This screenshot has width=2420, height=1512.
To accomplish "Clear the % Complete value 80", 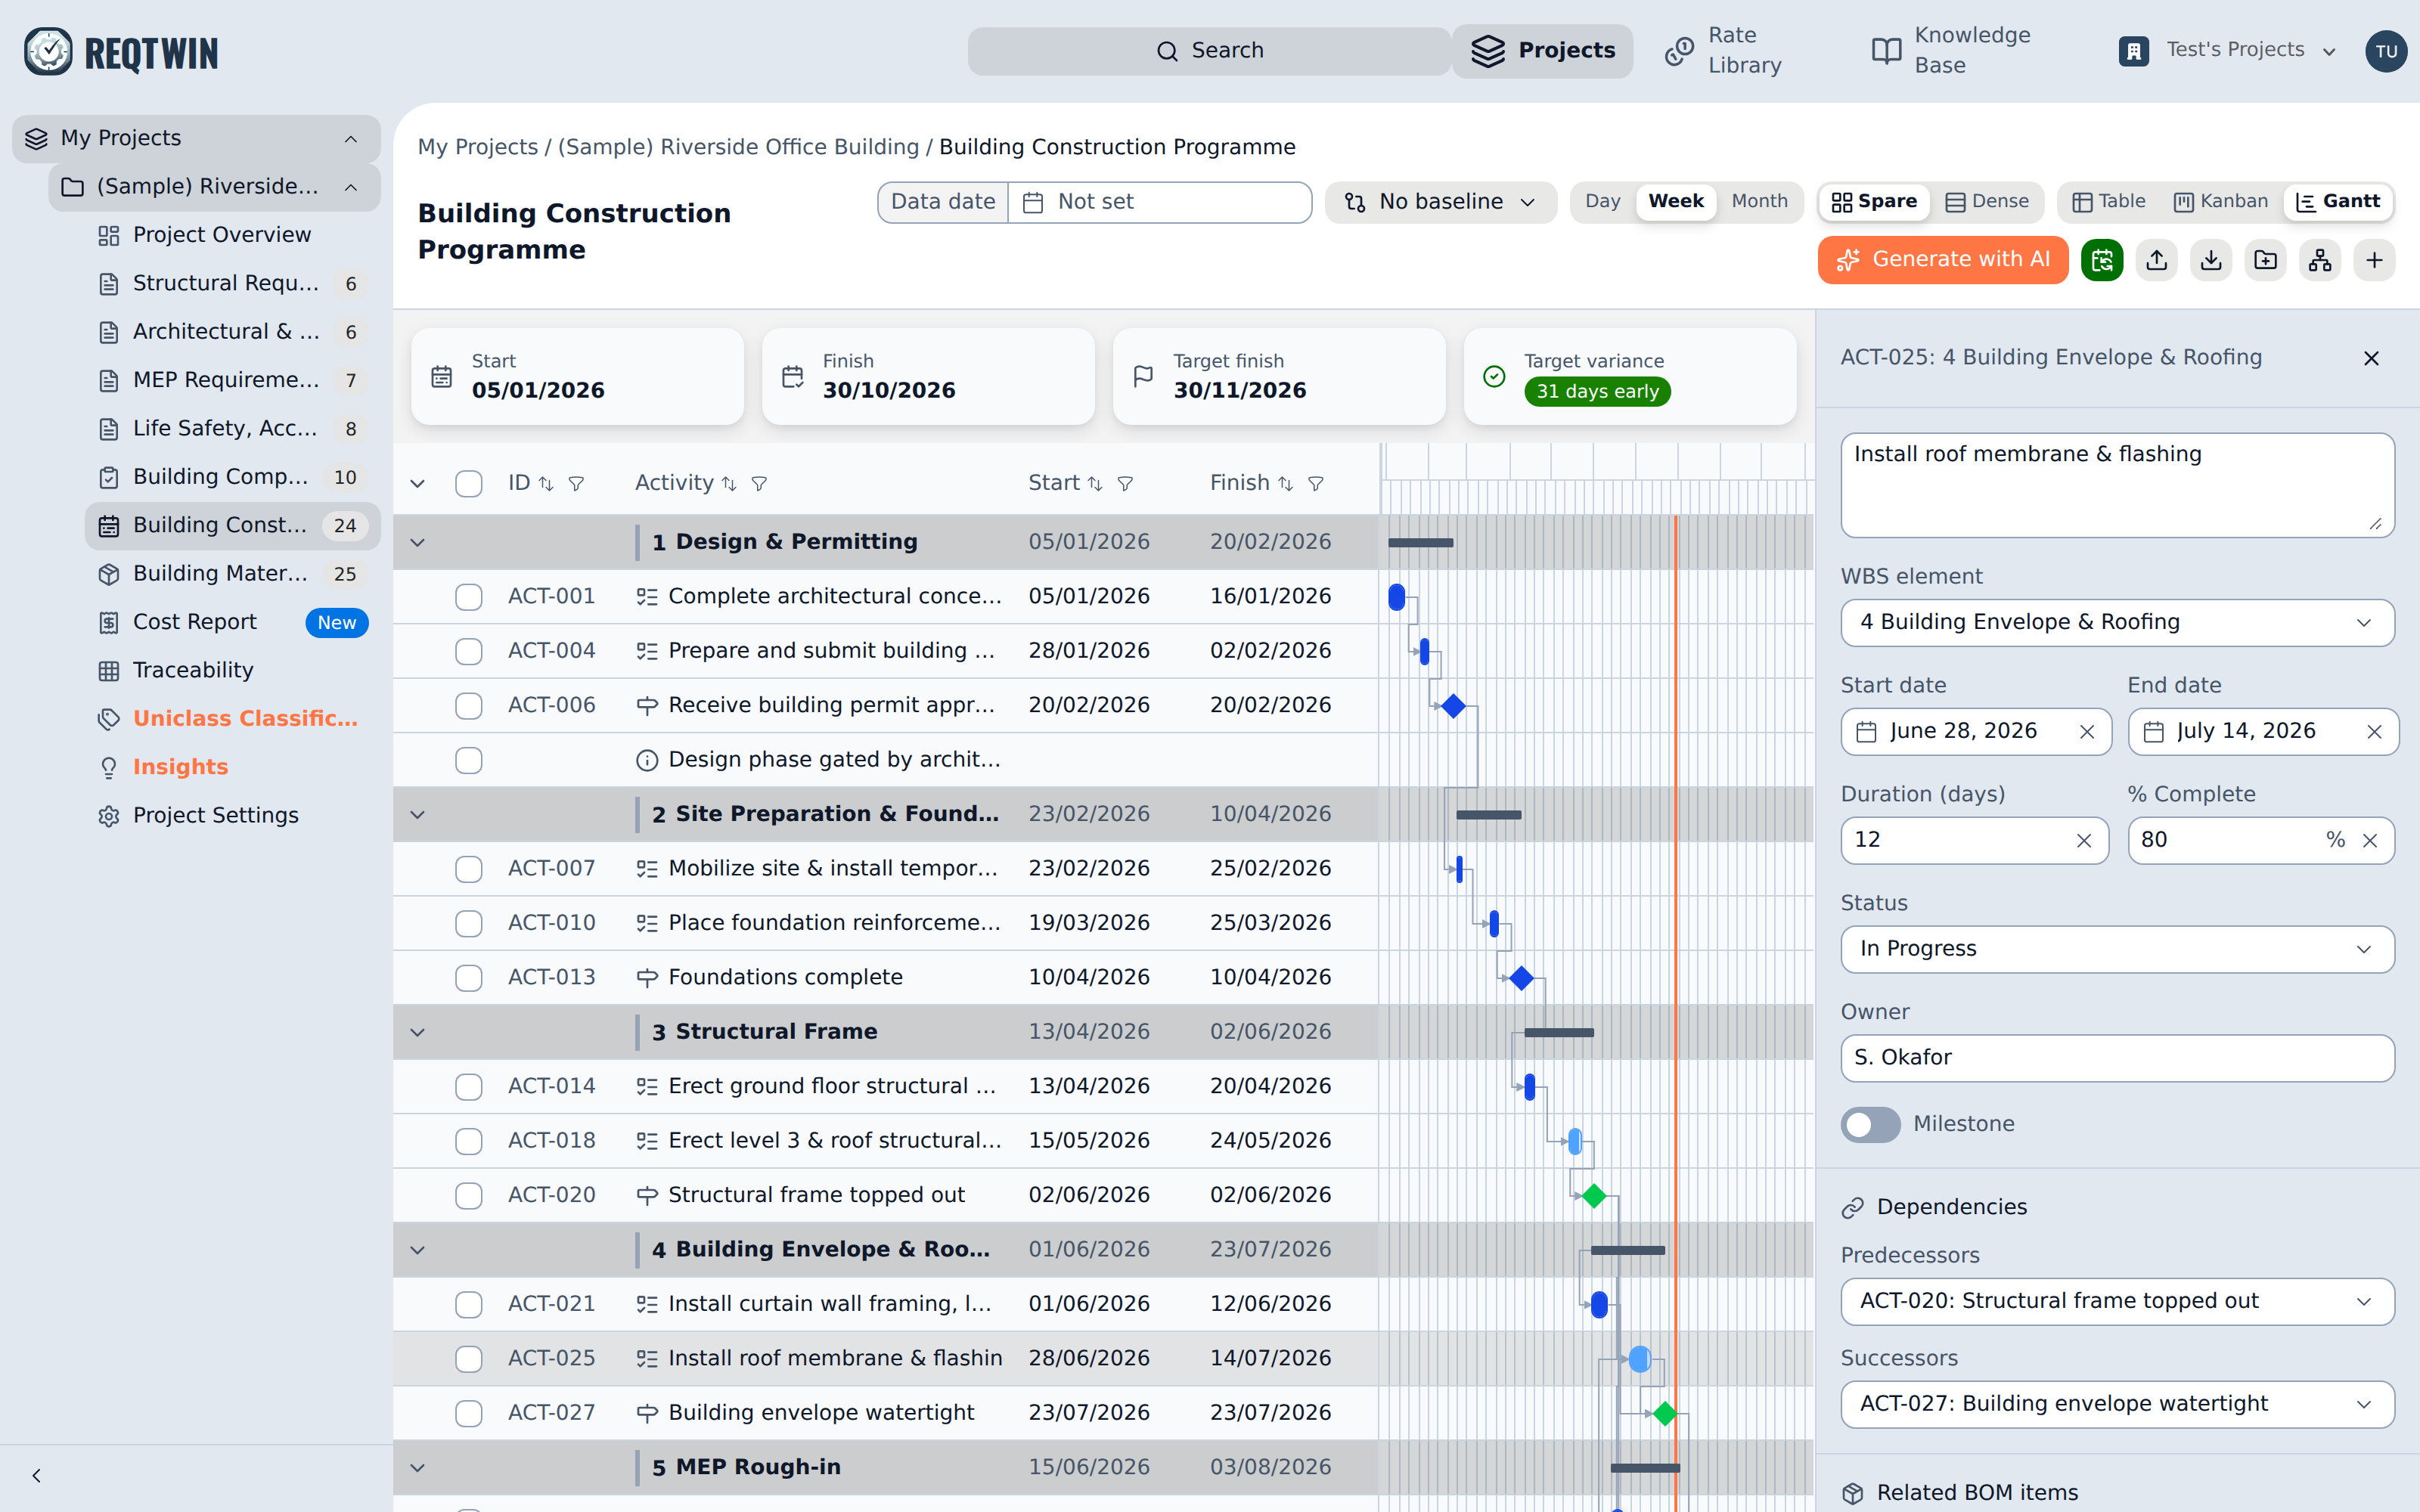I will [x=2370, y=841].
